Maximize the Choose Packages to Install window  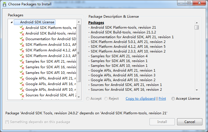point(189,3)
